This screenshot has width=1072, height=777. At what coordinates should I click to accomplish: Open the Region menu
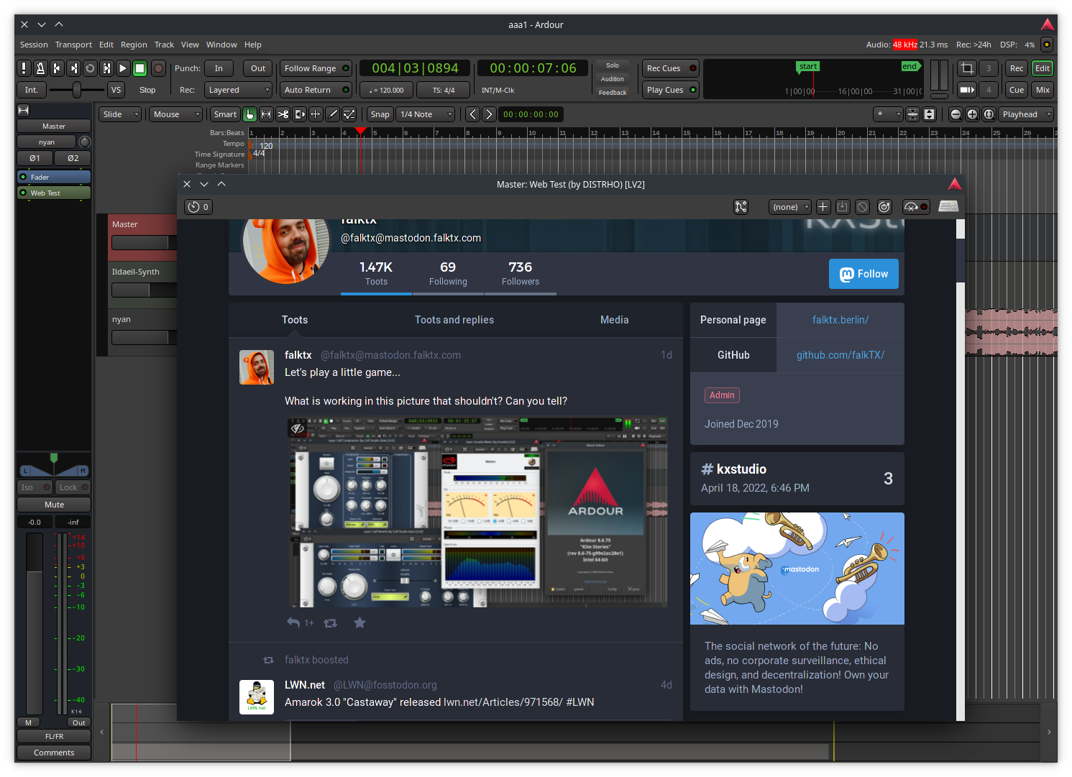coord(134,45)
